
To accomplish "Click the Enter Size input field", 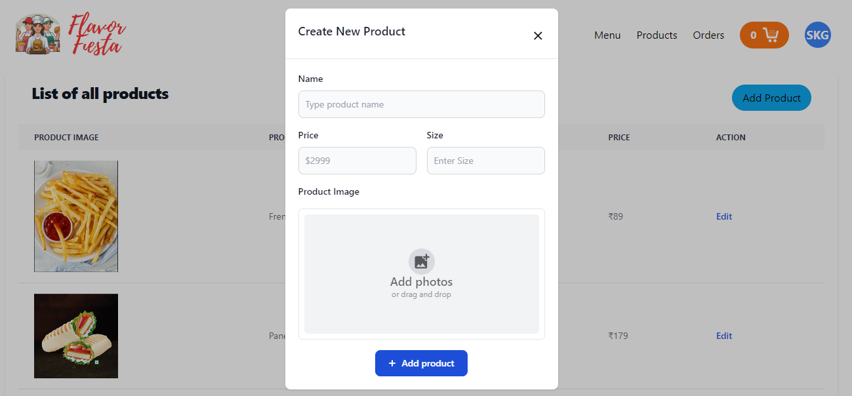I will [x=485, y=161].
